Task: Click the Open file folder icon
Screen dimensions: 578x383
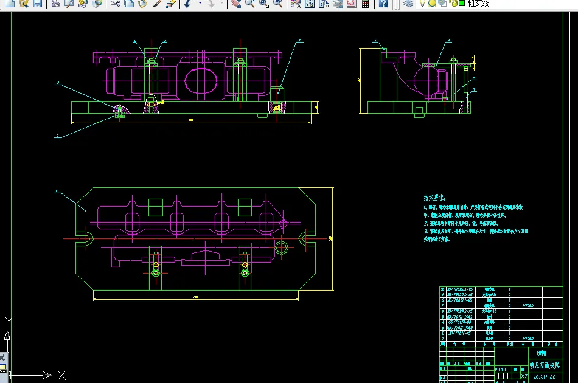Action: [24, 3]
